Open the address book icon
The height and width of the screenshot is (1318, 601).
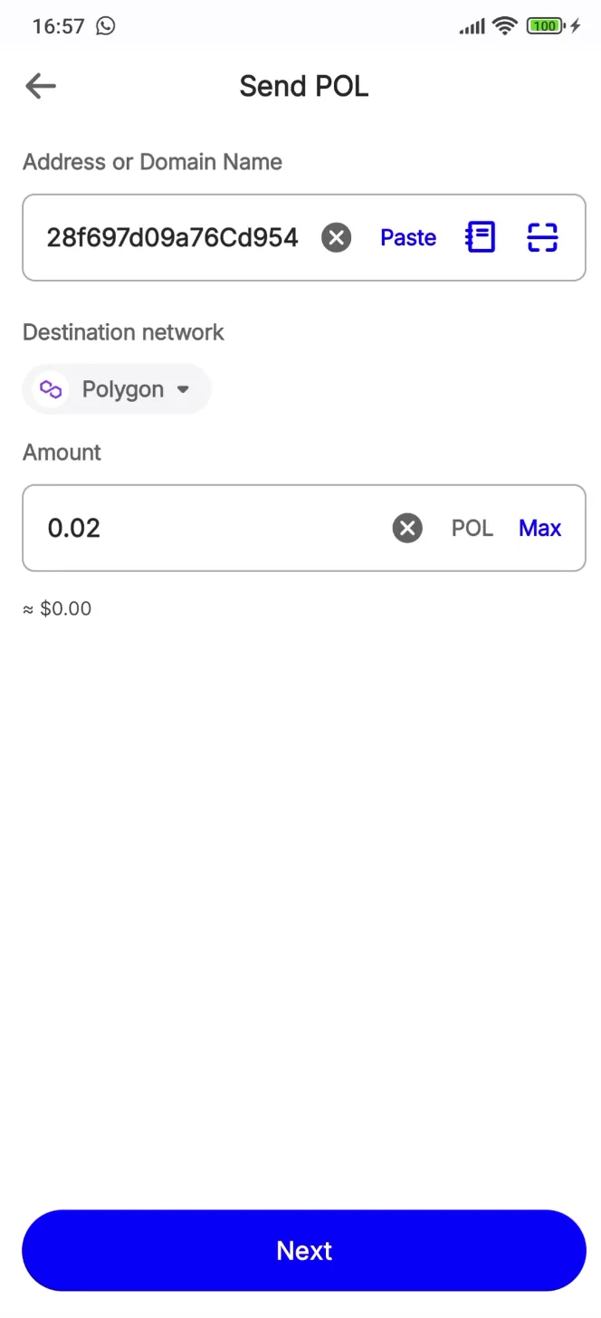pos(481,237)
